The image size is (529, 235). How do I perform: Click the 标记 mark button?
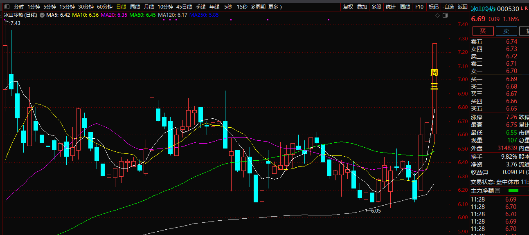click(433, 7)
